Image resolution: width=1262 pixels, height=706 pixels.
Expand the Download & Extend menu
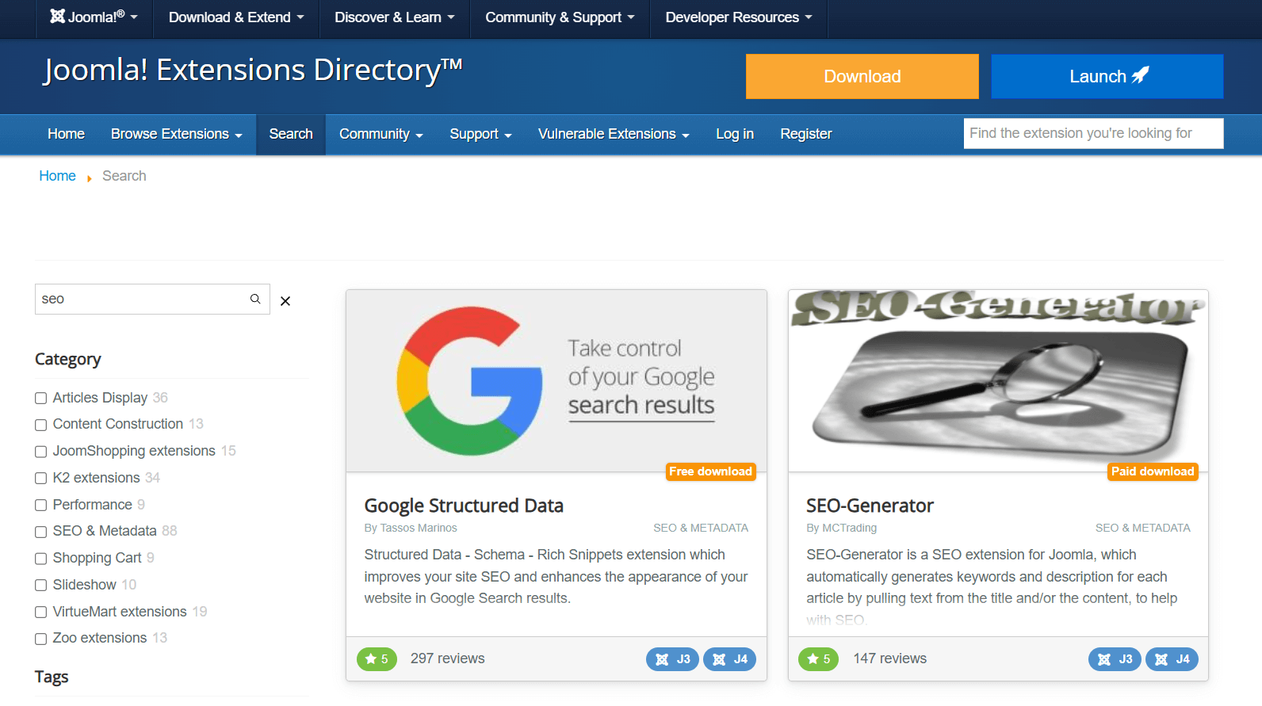[x=236, y=17]
